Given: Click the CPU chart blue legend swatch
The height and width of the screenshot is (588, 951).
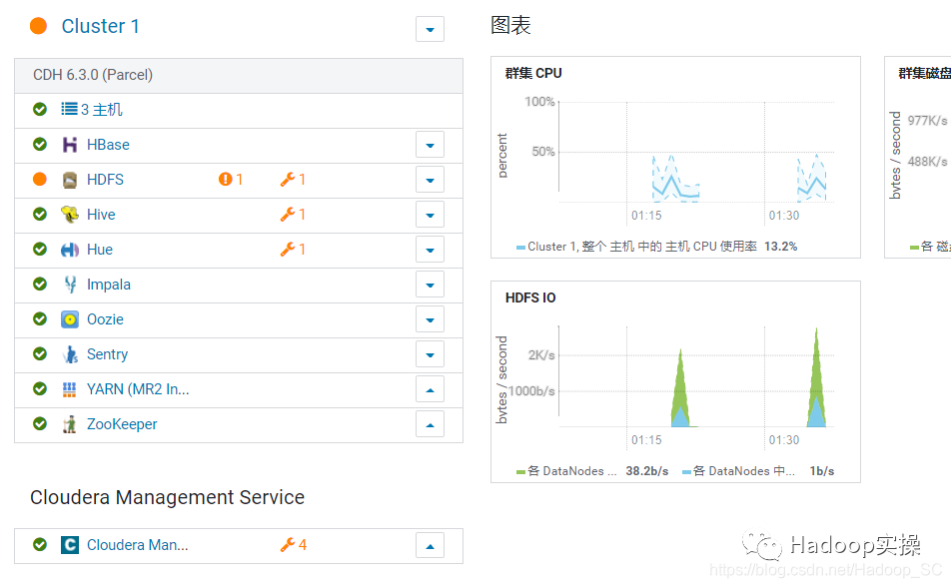Looking at the screenshot, I should pyautogui.click(x=520, y=248).
